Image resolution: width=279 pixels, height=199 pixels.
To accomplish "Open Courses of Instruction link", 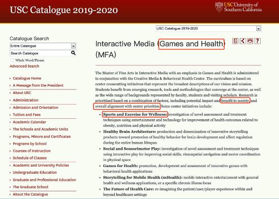I will point(32,151).
